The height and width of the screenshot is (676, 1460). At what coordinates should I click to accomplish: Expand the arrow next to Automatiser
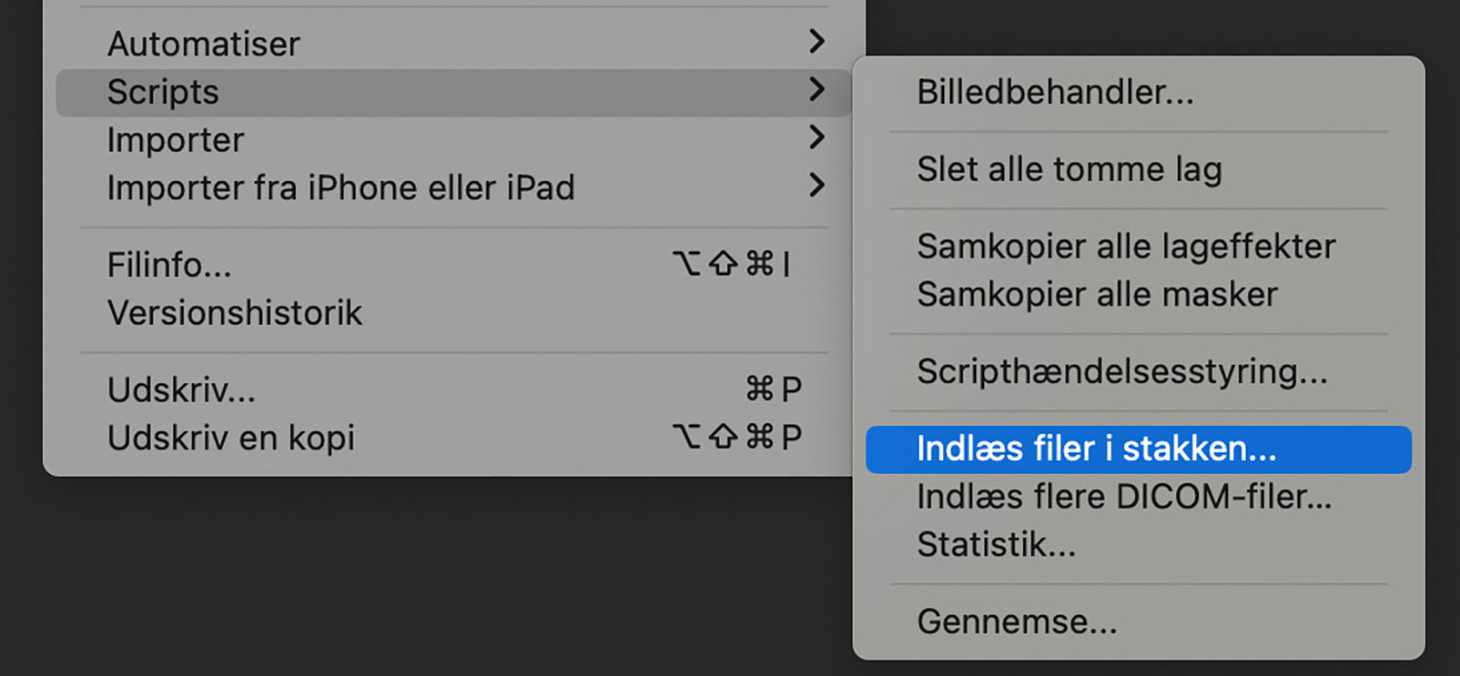click(x=817, y=42)
